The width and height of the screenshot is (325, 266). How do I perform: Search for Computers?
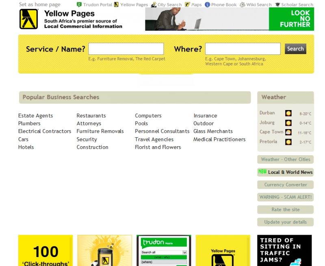(x=148, y=116)
